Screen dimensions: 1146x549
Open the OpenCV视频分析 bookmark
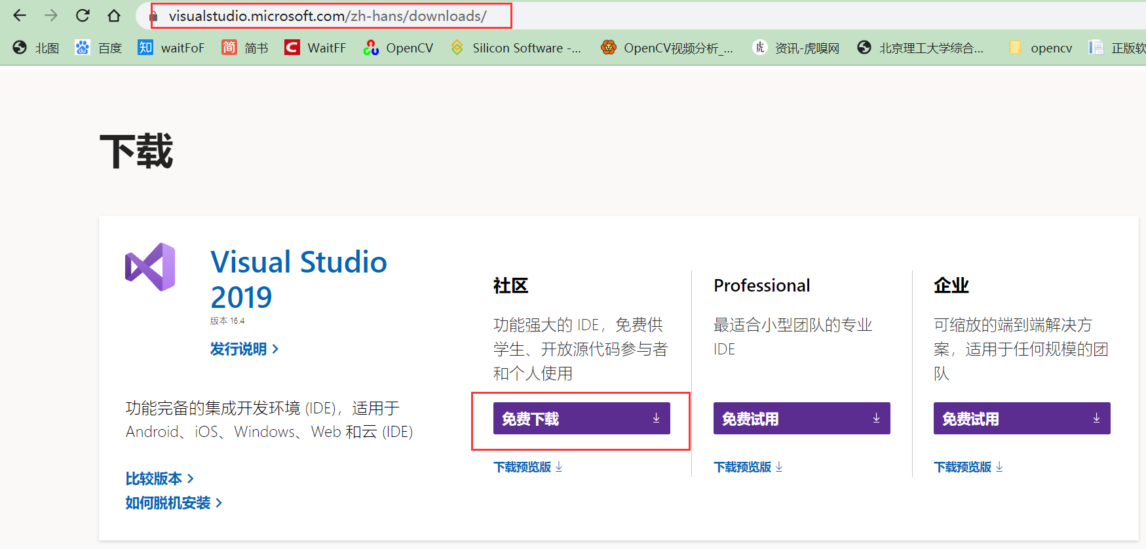coord(667,47)
